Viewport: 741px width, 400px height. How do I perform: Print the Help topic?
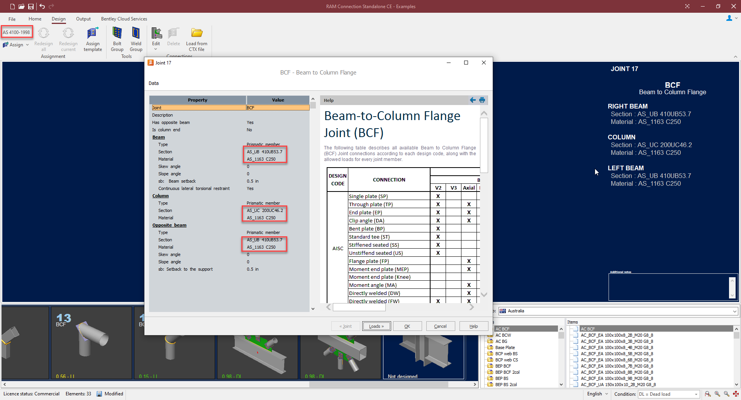(482, 100)
